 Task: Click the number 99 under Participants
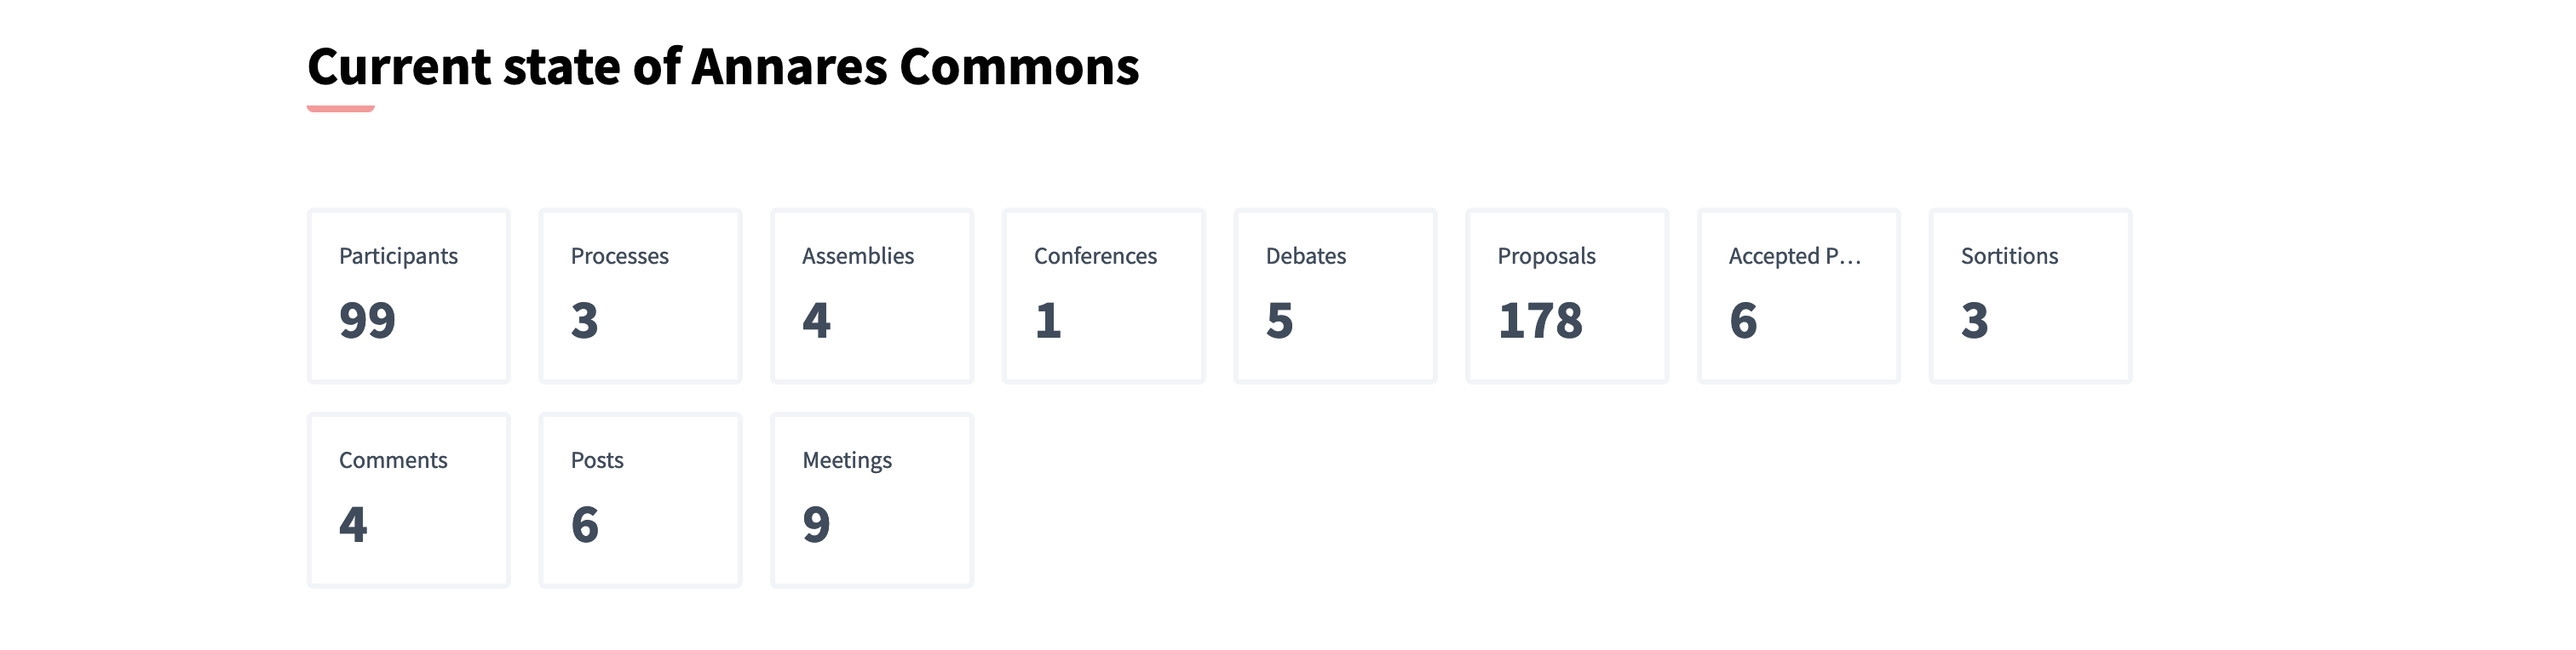368,322
